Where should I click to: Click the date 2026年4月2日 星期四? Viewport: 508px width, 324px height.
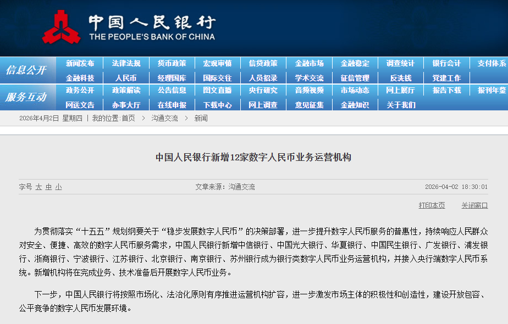51,119
